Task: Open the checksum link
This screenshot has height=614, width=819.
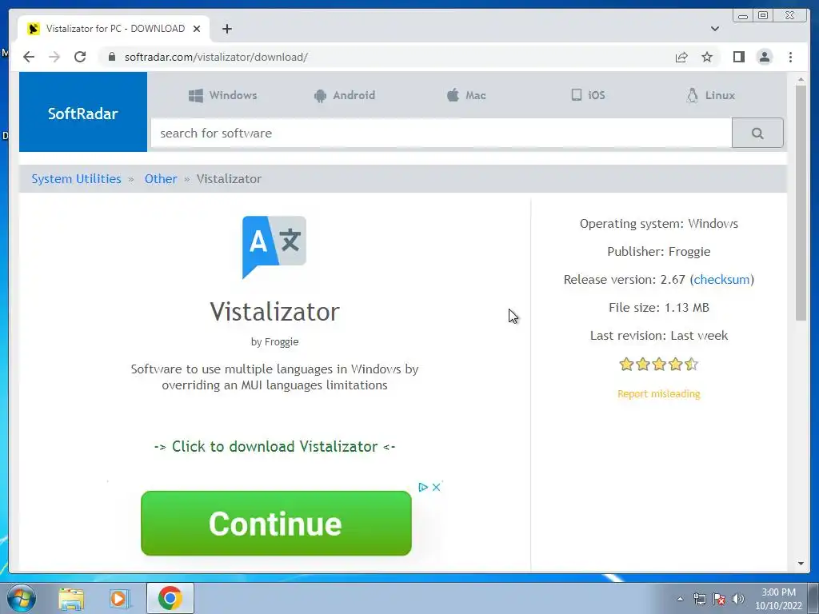Action: click(721, 279)
